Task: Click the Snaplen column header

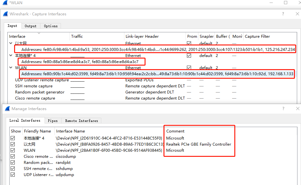Action: click(206, 36)
